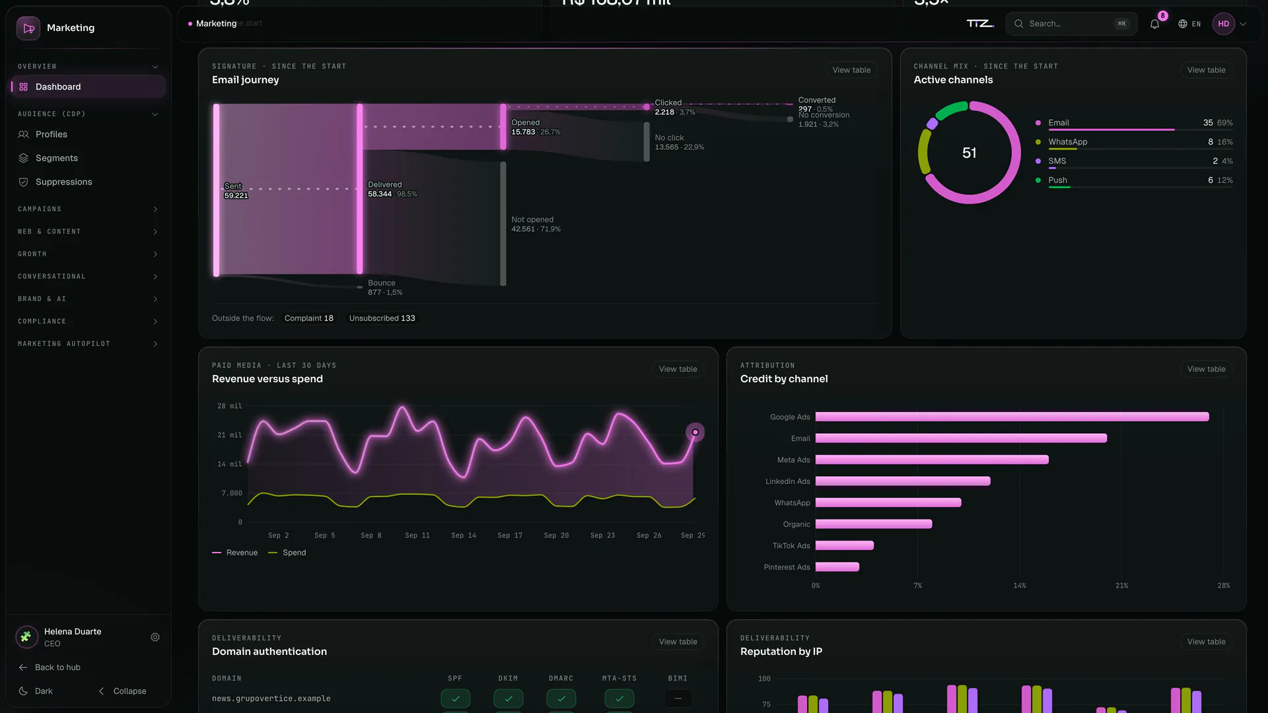This screenshot has width=1268, height=713.
Task: Open notifications bell icon
Action: tap(1154, 24)
